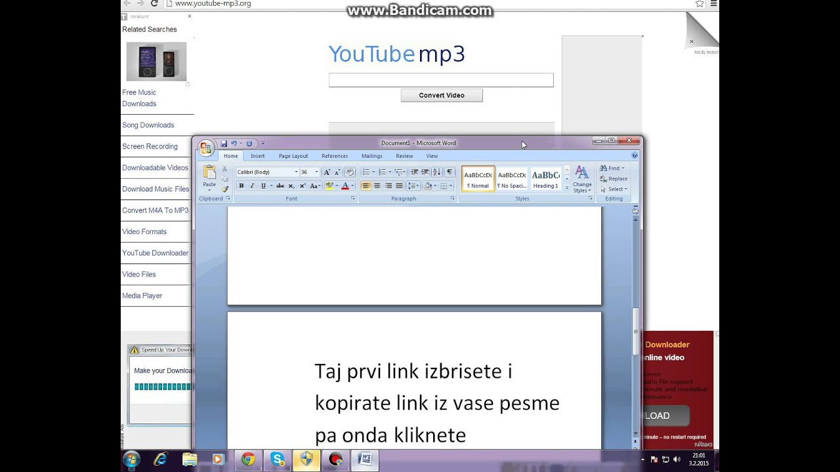Expand the Styles gallery More arrow

click(x=567, y=188)
